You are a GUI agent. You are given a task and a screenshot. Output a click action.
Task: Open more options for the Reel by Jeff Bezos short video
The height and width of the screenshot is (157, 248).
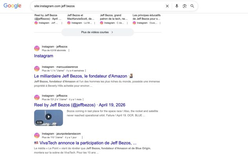pyautogui.click(x=62, y=23)
